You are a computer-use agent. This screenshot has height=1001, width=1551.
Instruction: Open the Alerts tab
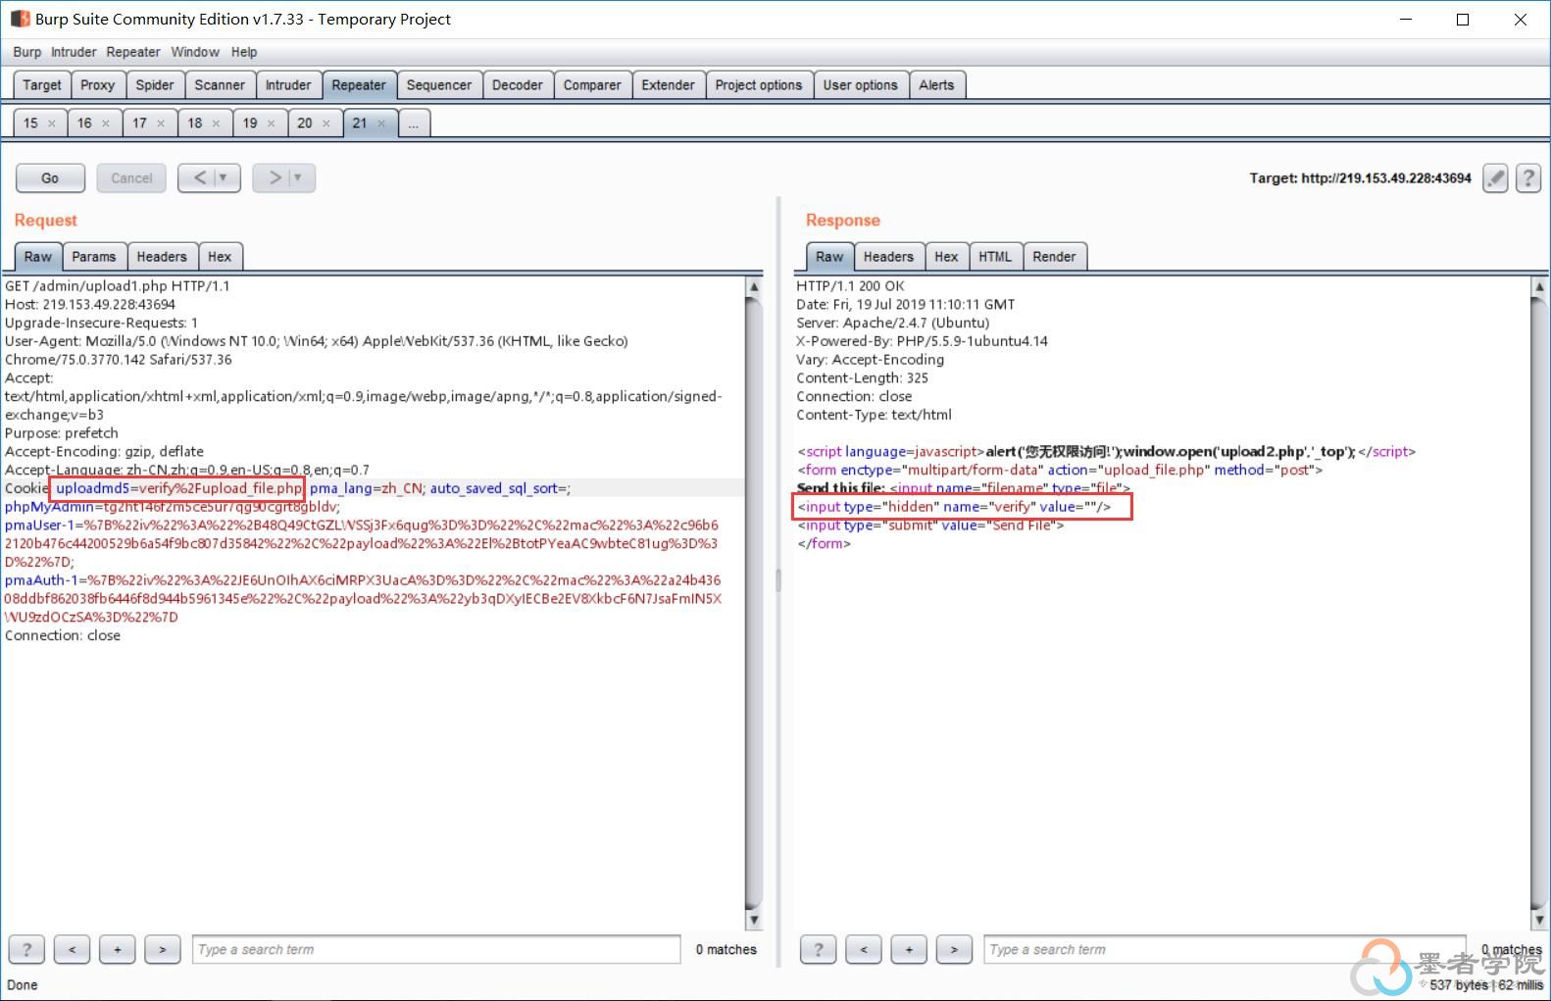(x=936, y=85)
